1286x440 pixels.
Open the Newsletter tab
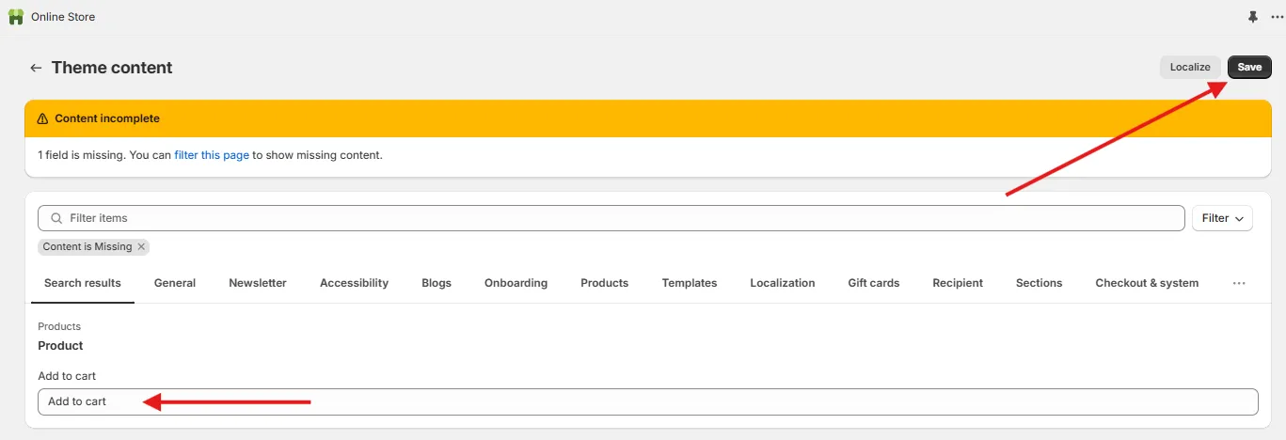(258, 283)
